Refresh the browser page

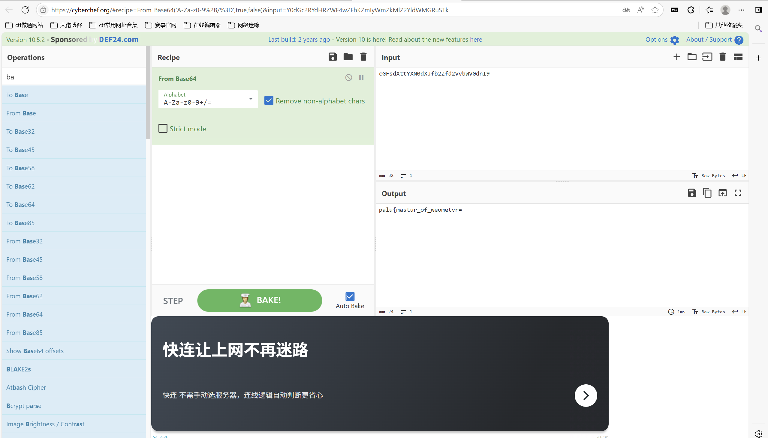coord(25,10)
